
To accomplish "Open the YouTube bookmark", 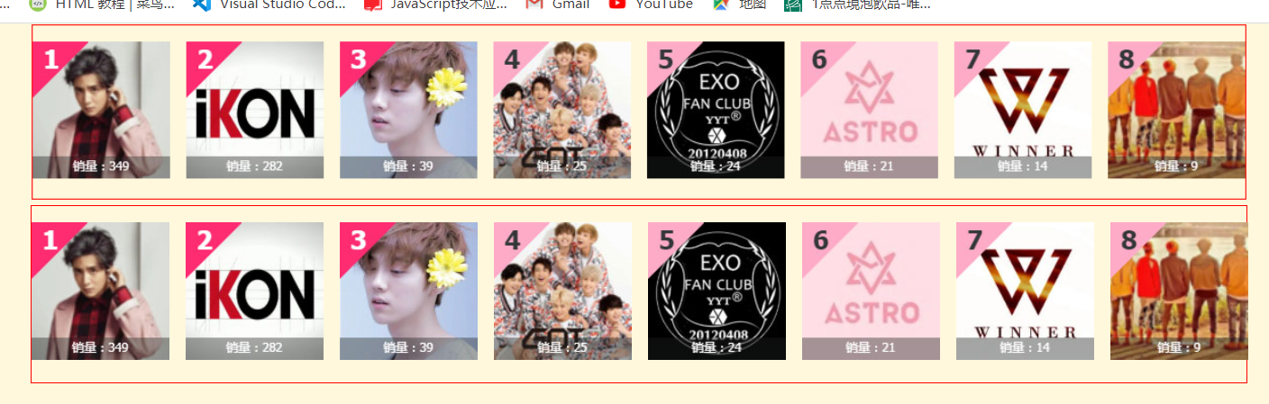I will (x=651, y=4).
